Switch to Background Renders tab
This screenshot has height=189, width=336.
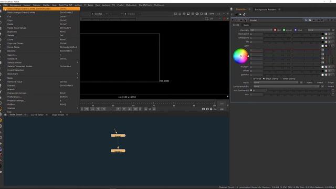coord(266,9)
